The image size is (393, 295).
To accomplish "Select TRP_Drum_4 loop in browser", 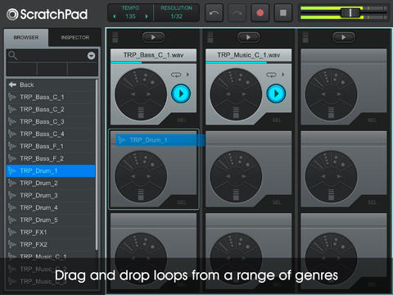I will pyautogui.click(x=51, y=207).
